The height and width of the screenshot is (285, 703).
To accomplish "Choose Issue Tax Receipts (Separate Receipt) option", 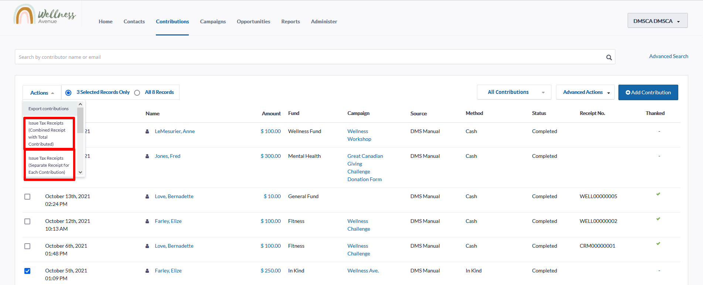I will point(50,165).
